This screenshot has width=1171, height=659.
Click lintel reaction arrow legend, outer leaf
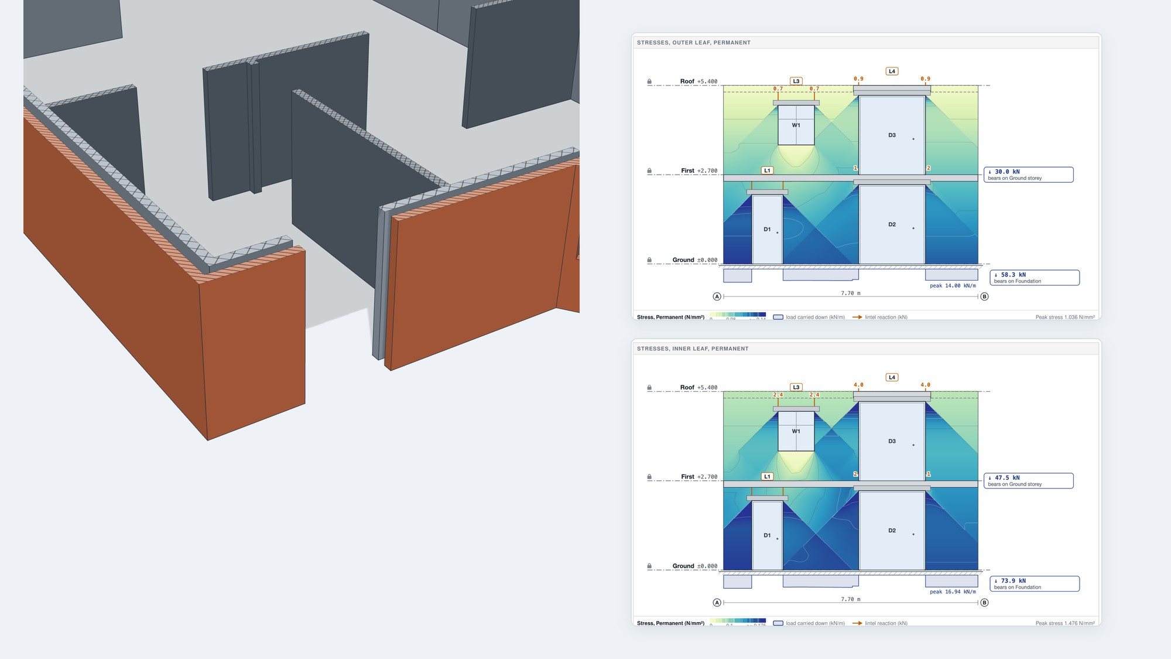[857, 317]
